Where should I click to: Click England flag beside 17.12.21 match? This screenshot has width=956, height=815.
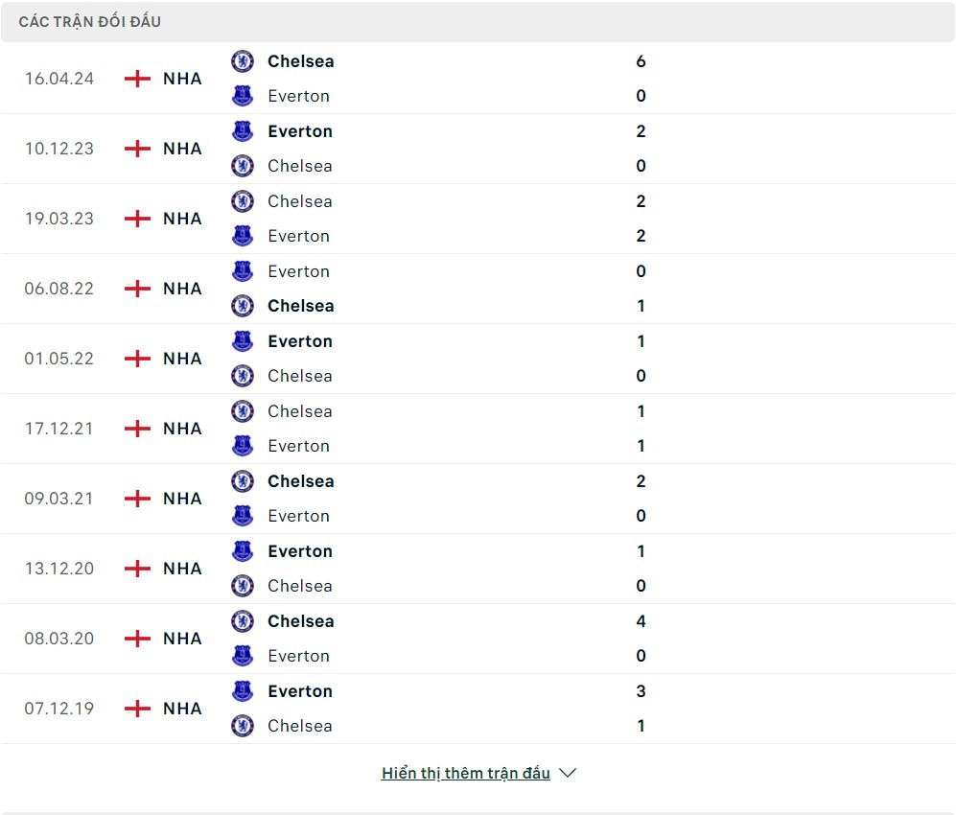pos(138,429)
